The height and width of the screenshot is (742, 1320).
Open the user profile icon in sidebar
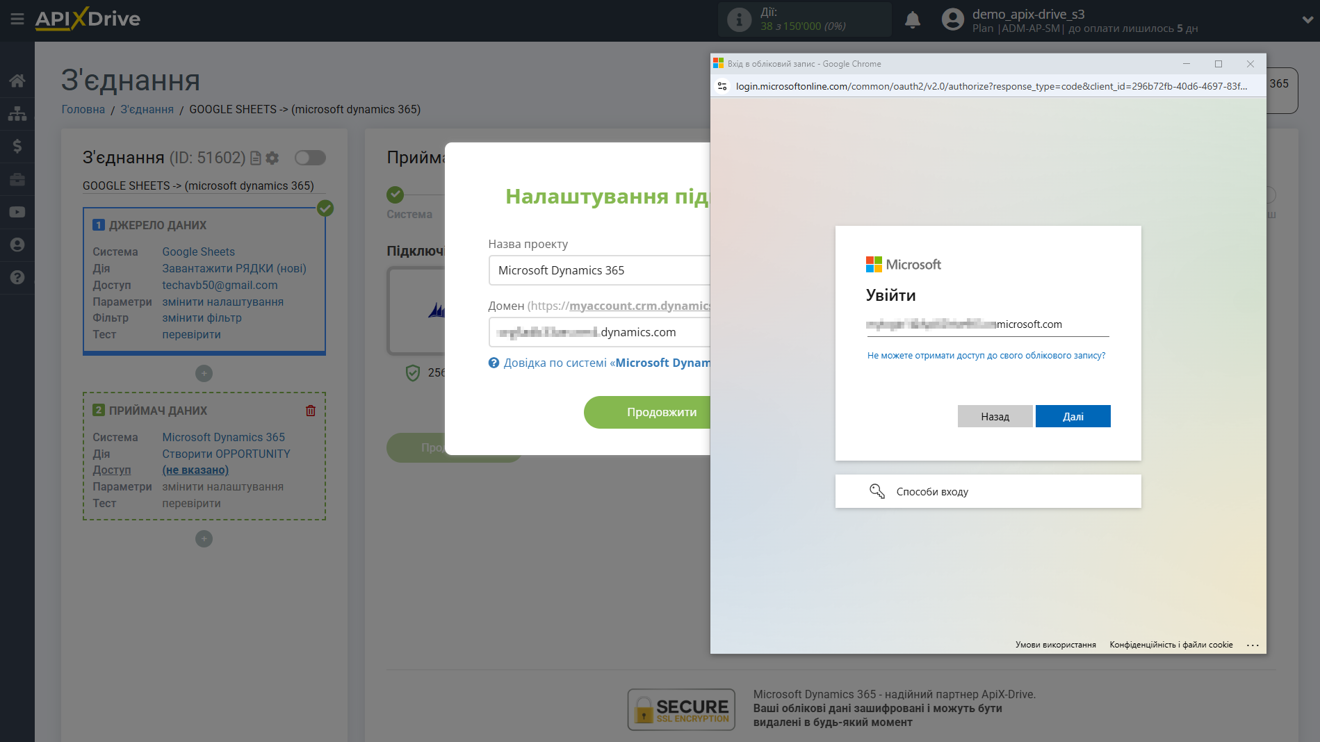pyautogui.click(x=17, y=245)
